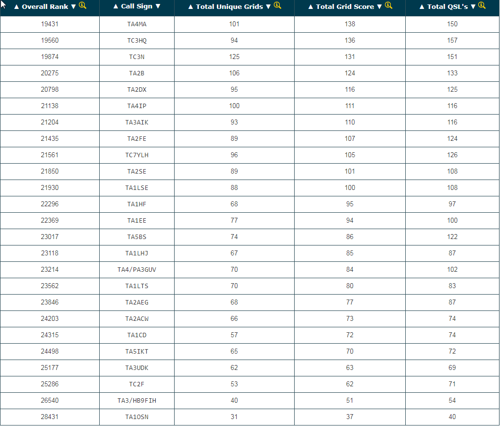Click unique grids value 106 for TA2B

[x=234, y=73]
